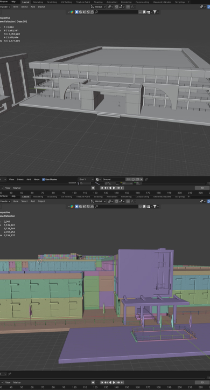Image resolution: width=210 pixels, height=390 pixels.
Task: Open proportional falloff dropdown in top window
Action: point(132,6)
